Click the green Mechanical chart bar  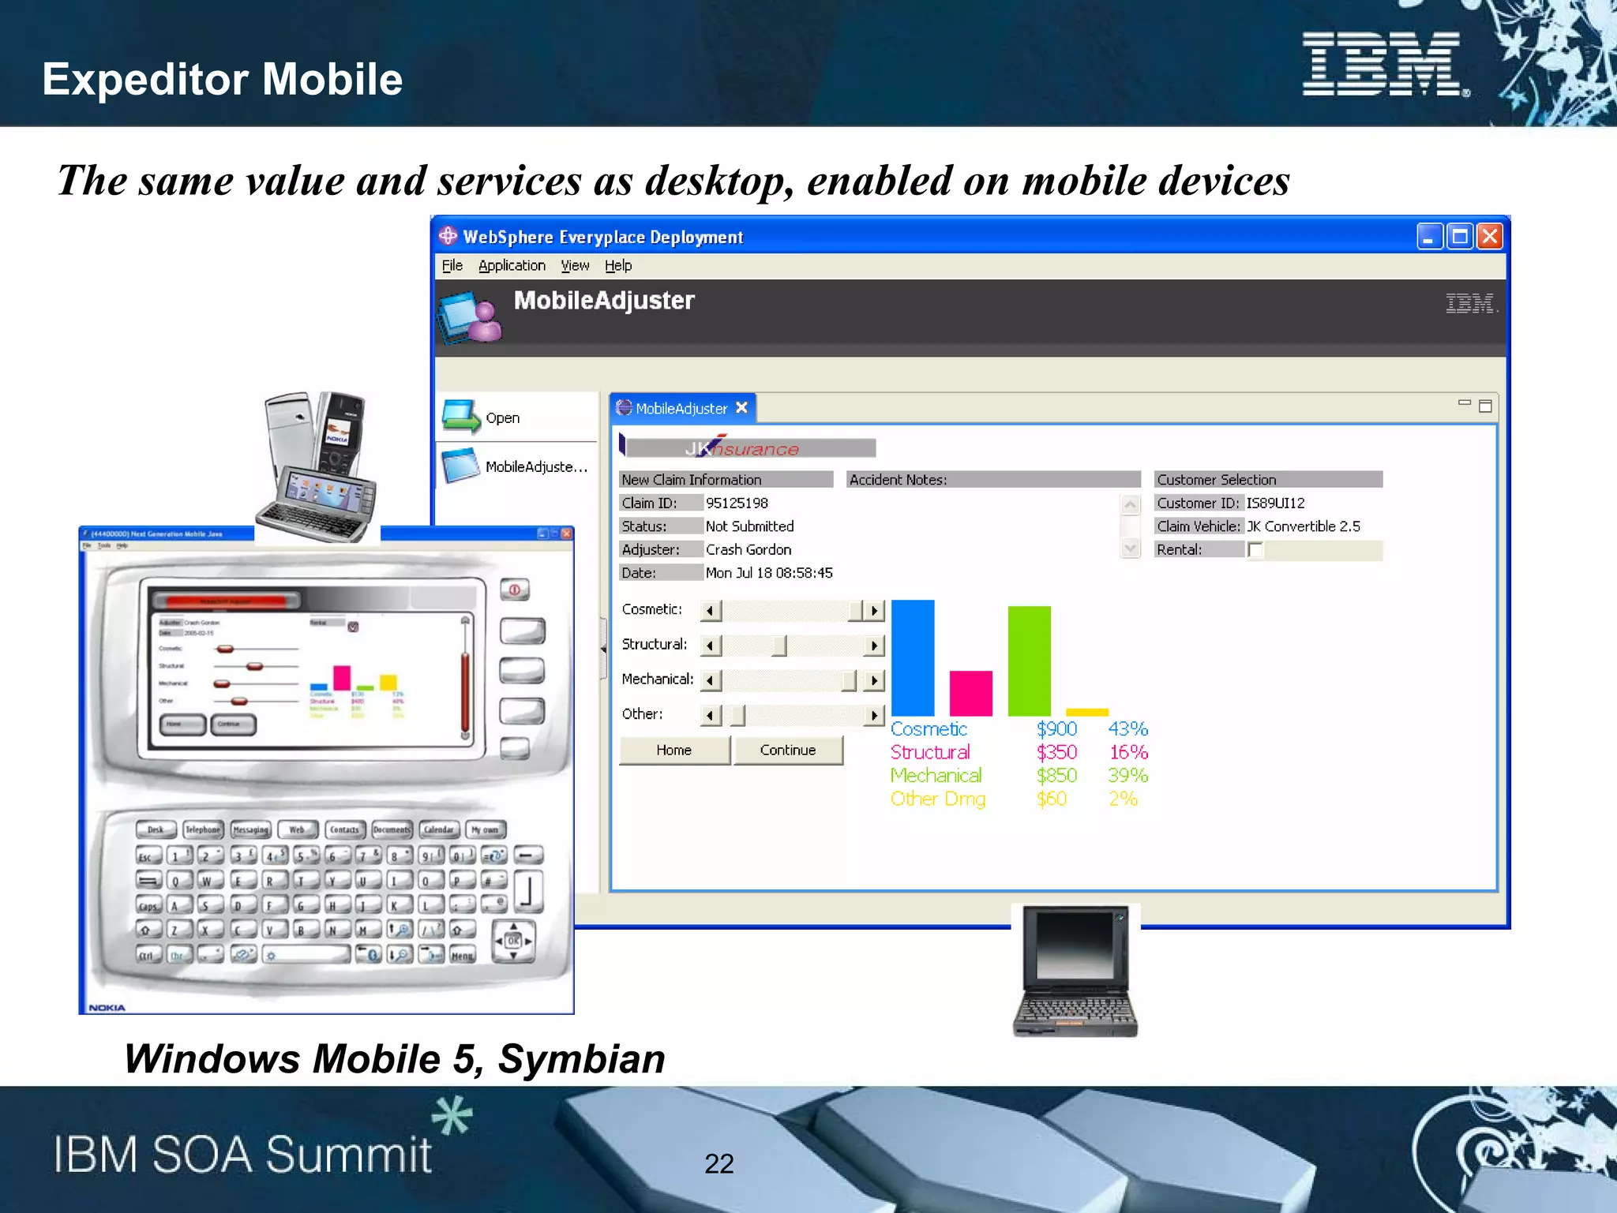(x=1029, y=661)
